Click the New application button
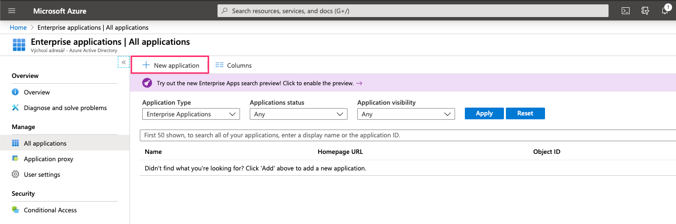The height and width of the screenshot is (224, 676). [x=171, y=65]
